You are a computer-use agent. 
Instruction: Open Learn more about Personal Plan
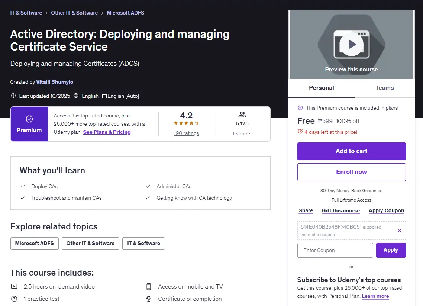point(375,296)
